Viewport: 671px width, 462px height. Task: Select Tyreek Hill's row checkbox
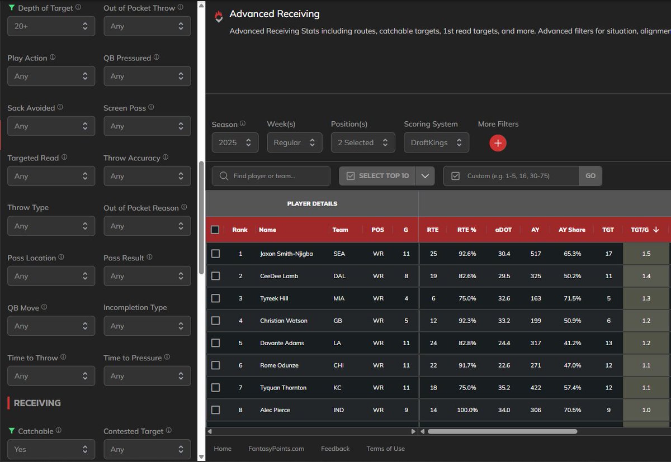tap(215, 298)
